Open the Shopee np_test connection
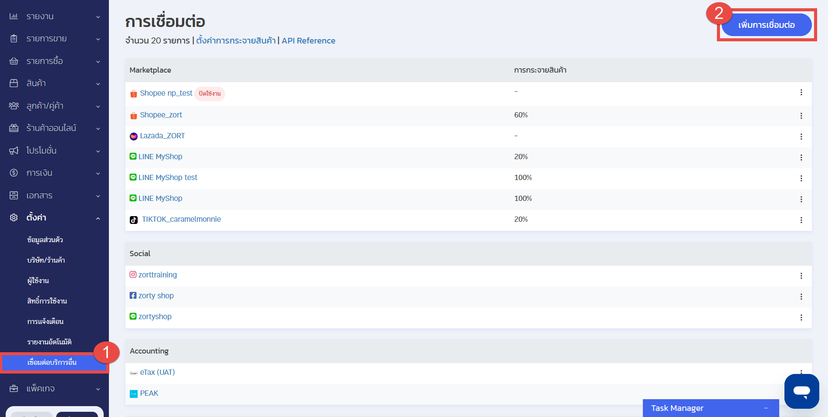Screen dimensions: 828x417 pos(166,93)
